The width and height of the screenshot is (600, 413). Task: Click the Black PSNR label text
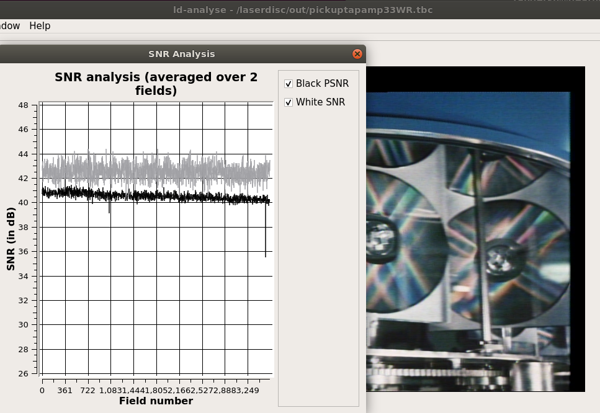(x=322, y=84)
